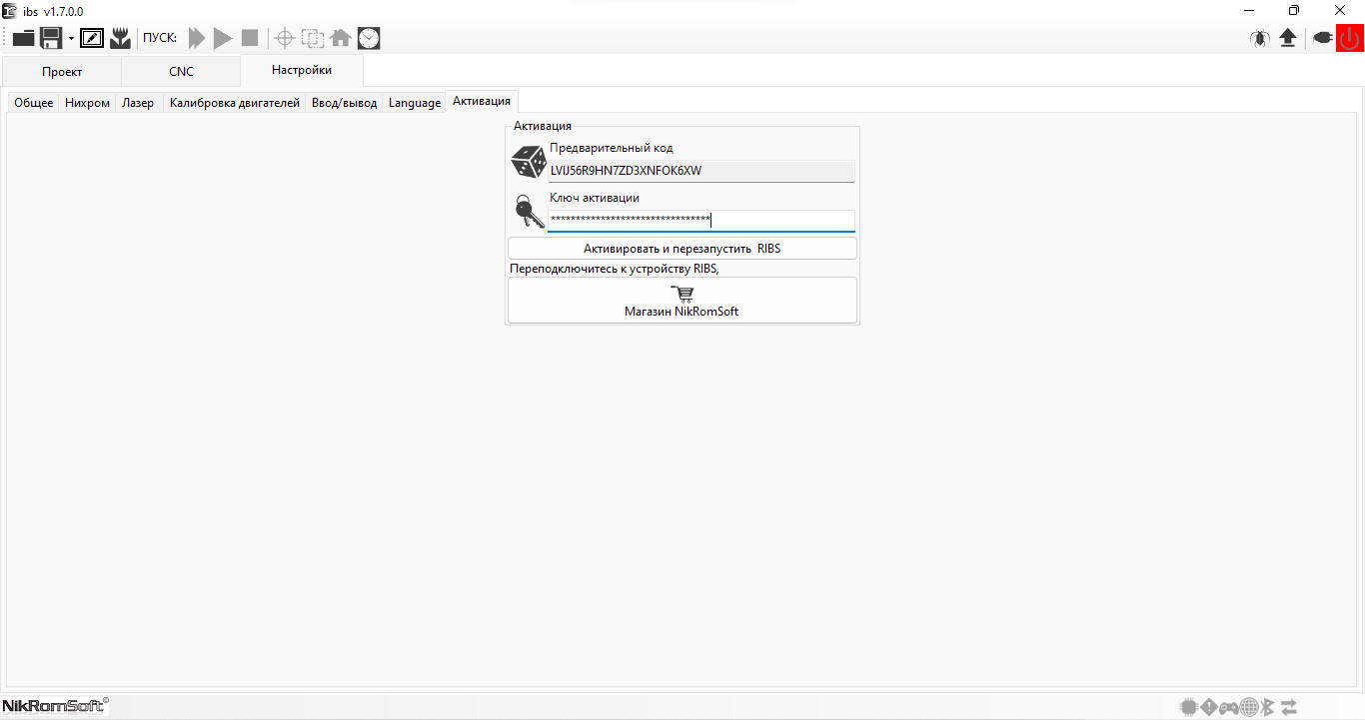Open the Магазин NikRomSoft store button
The width and height of the screenshot is (1365, 720).
[x=682, y=301]
